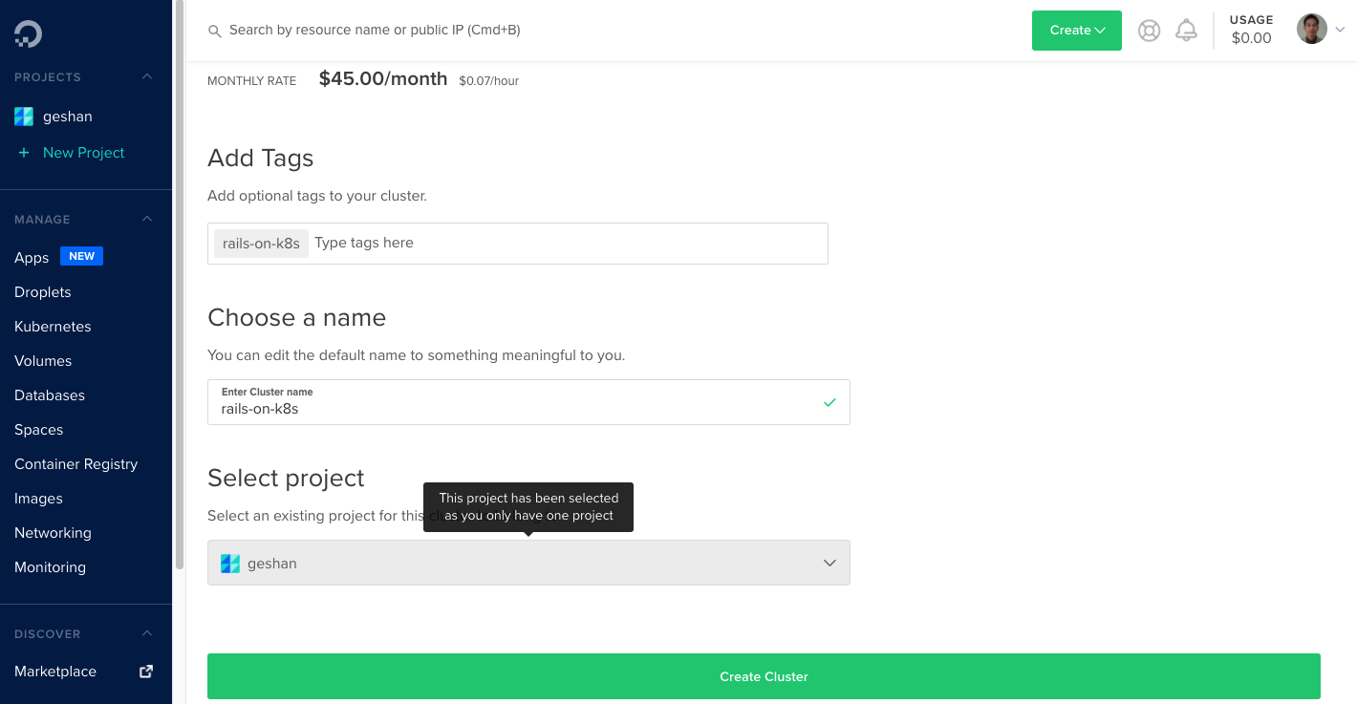Click the user avatar picture

click(1311, 28)
